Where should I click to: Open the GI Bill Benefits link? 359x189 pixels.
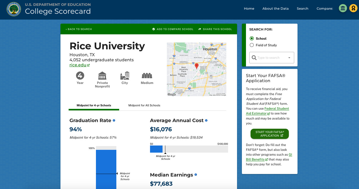[269, 157]
